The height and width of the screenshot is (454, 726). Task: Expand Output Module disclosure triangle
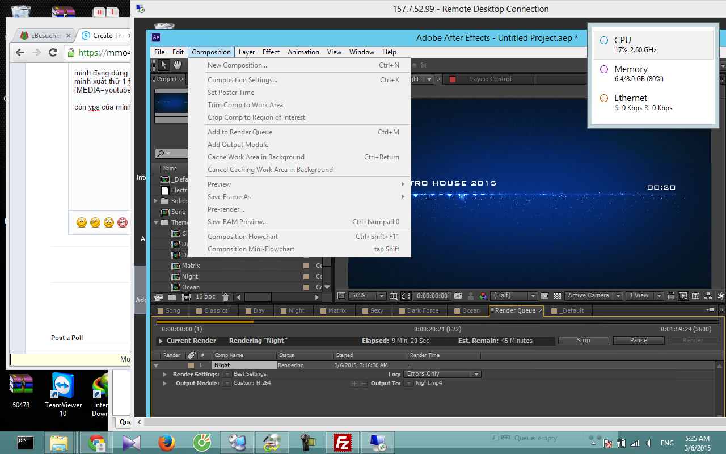(165, 384)
